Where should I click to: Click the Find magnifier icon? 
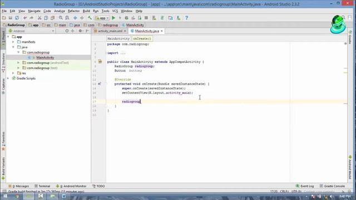(61, 18)
